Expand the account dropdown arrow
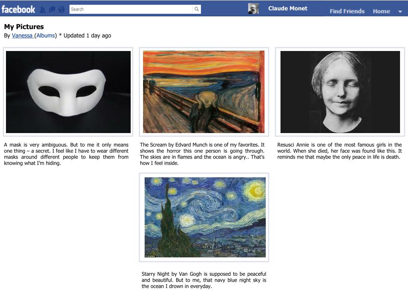The image size is (408, 306). [x=400, y=12]
